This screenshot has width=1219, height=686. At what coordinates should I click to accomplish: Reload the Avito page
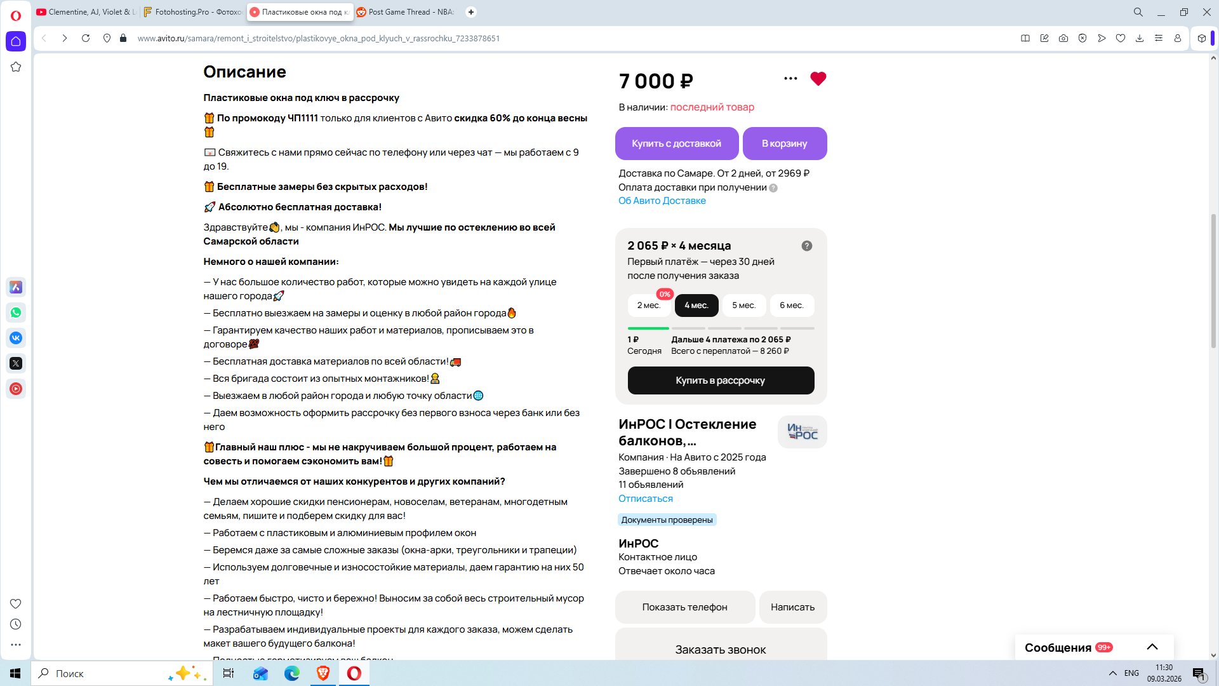tap(86, 38)
